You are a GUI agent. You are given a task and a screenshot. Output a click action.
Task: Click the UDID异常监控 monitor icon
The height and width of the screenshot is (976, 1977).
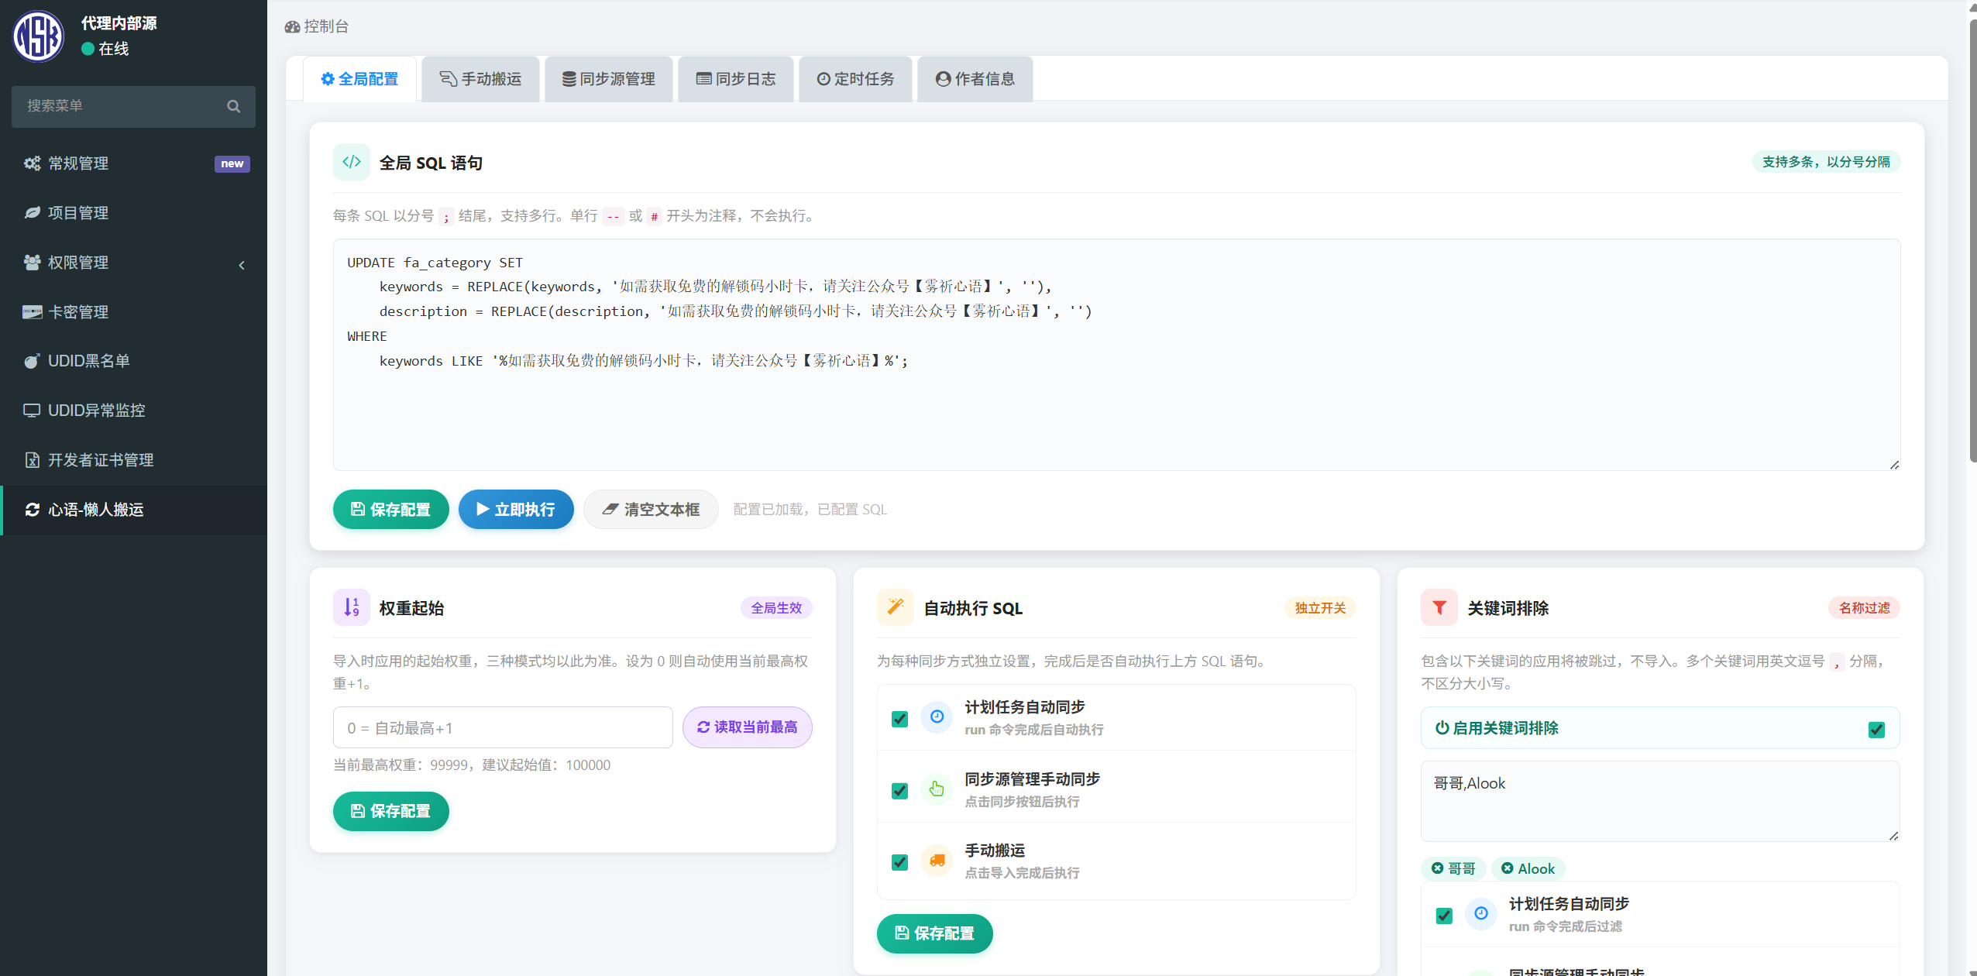(x=31, y=411)
